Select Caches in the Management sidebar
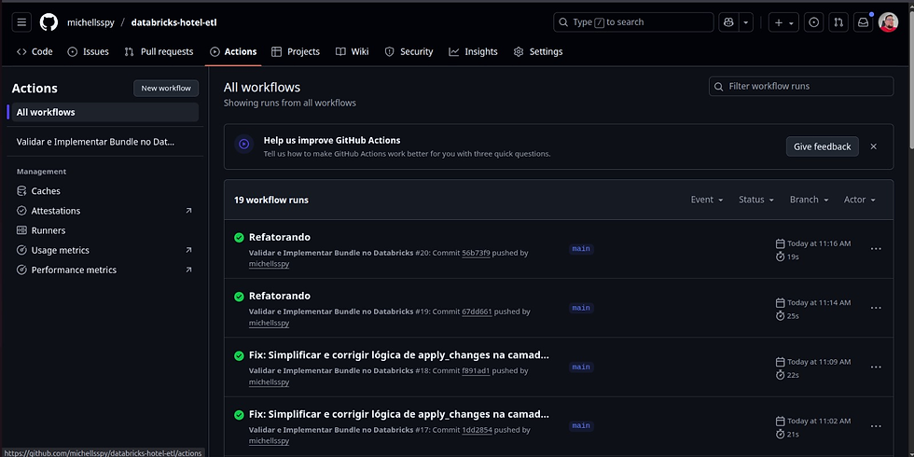Image resolution: width=914 pixels, height=457 pixels. 46,191
